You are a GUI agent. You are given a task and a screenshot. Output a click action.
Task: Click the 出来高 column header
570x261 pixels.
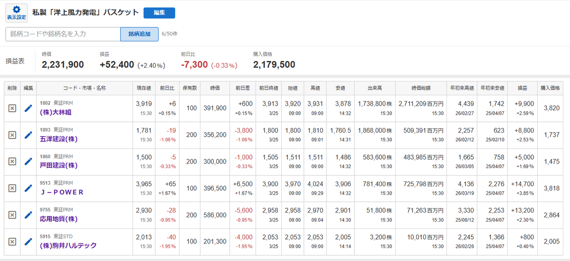[x=375, y=88]
